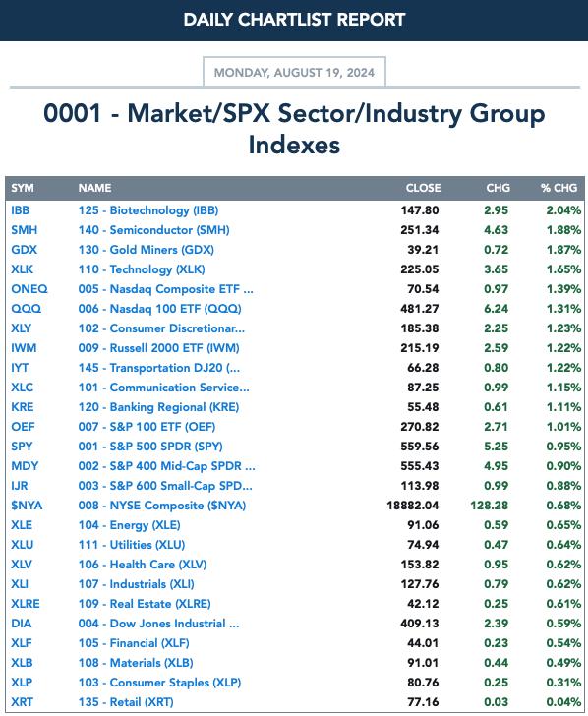Click the XLY ticker symbol
The image size is (588, 716).
pyautogui.click(x=21, y=328)
